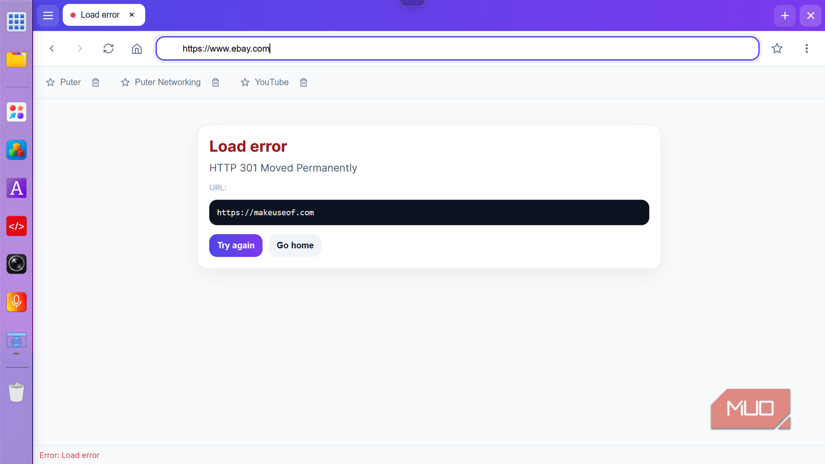
Task: Open the colorful blocks app icon
Action: pos(16,150)
